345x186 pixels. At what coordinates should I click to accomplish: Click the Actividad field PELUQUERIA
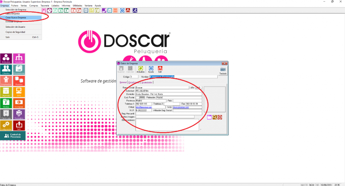(169, 91)
